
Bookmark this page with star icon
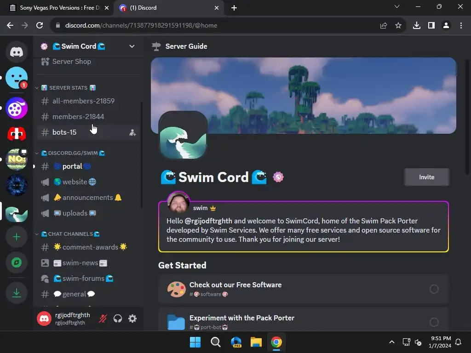pyautogui.click(x=398, y=26)
